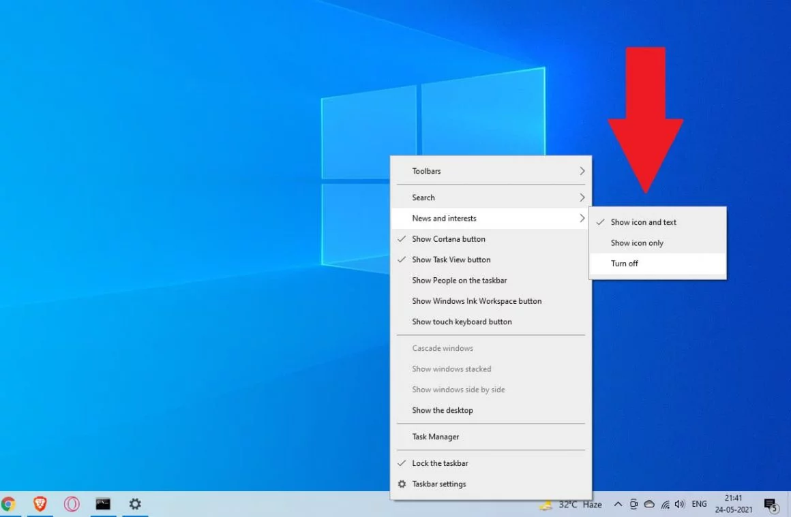Screen dimensions: 791x517
Task: Open the Opera browser taskbar icon
Action: [72, 504]
